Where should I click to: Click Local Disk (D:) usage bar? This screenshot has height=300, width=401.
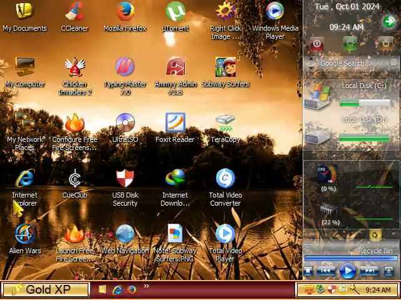(364, 138)
